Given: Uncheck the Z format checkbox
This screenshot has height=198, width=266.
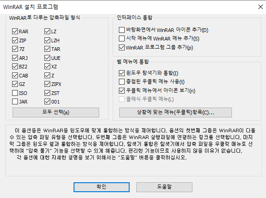Looking at the screenshot, I should point(47,76).
